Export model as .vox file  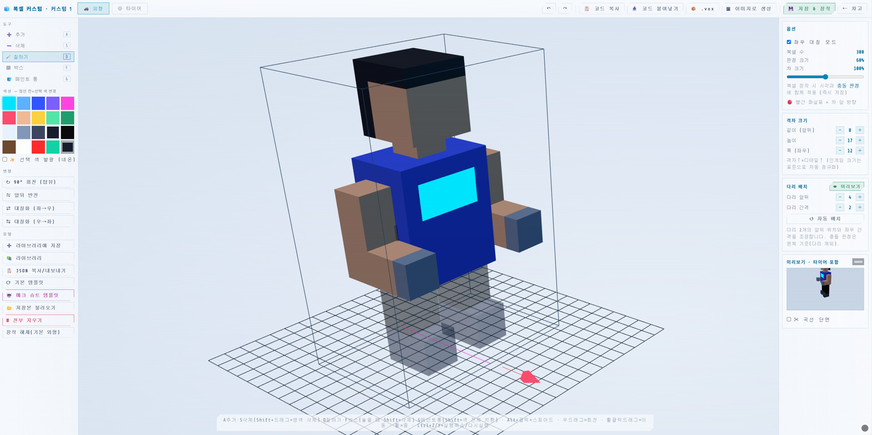pyautogui.click(x=702, y=9)
